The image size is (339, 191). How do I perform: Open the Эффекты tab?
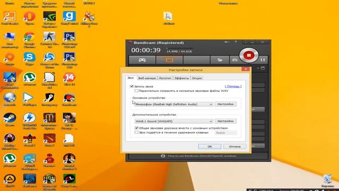pyautogui.click(x=182, y=78)
